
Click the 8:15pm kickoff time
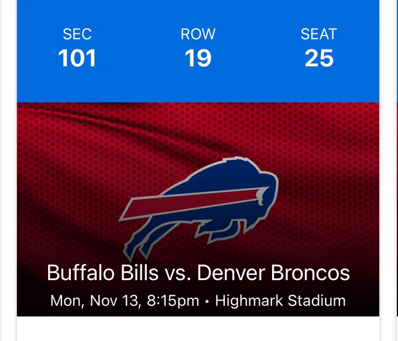(173, 301)
